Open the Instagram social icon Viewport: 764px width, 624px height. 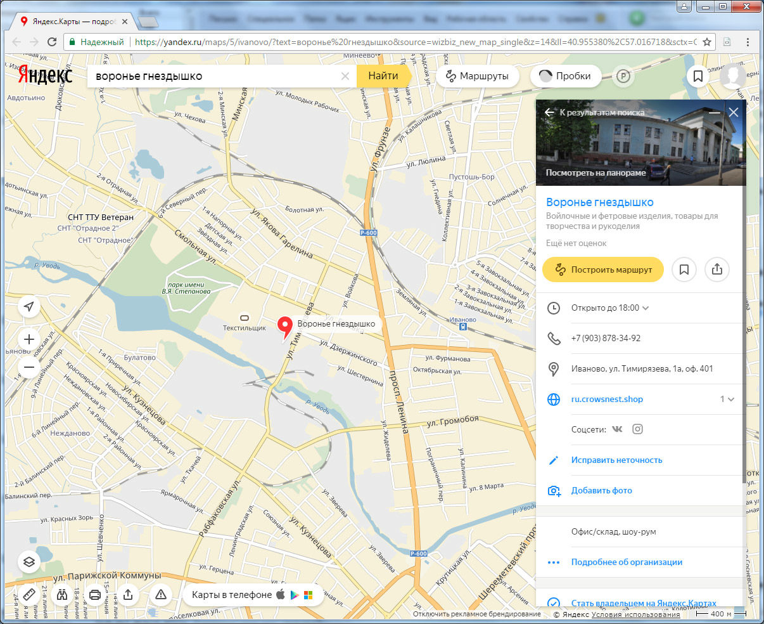coord(638,429)
